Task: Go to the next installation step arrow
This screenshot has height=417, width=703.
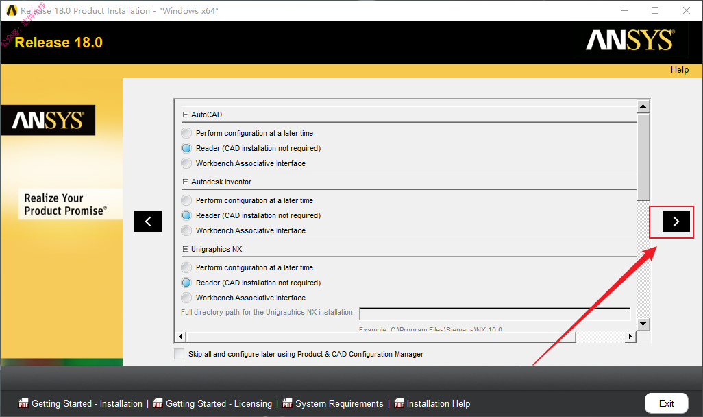Action: [x=676, y=222]
